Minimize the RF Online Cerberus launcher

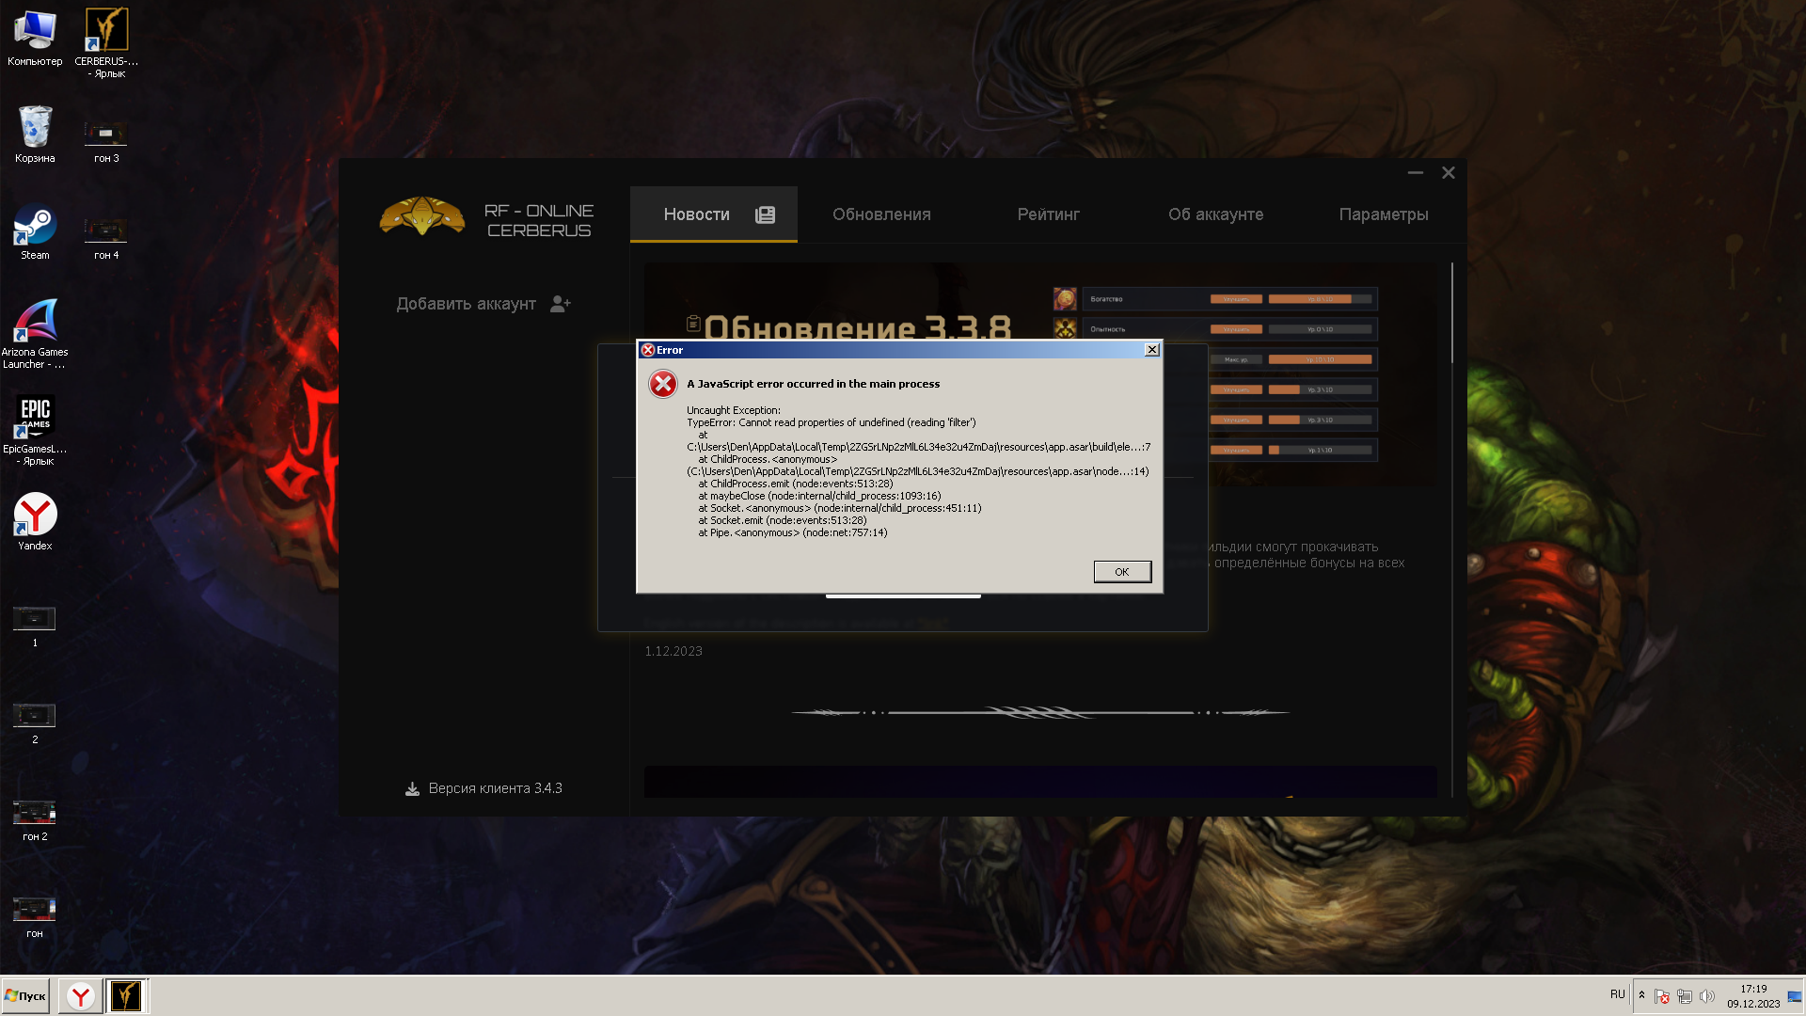(1415, 173)
